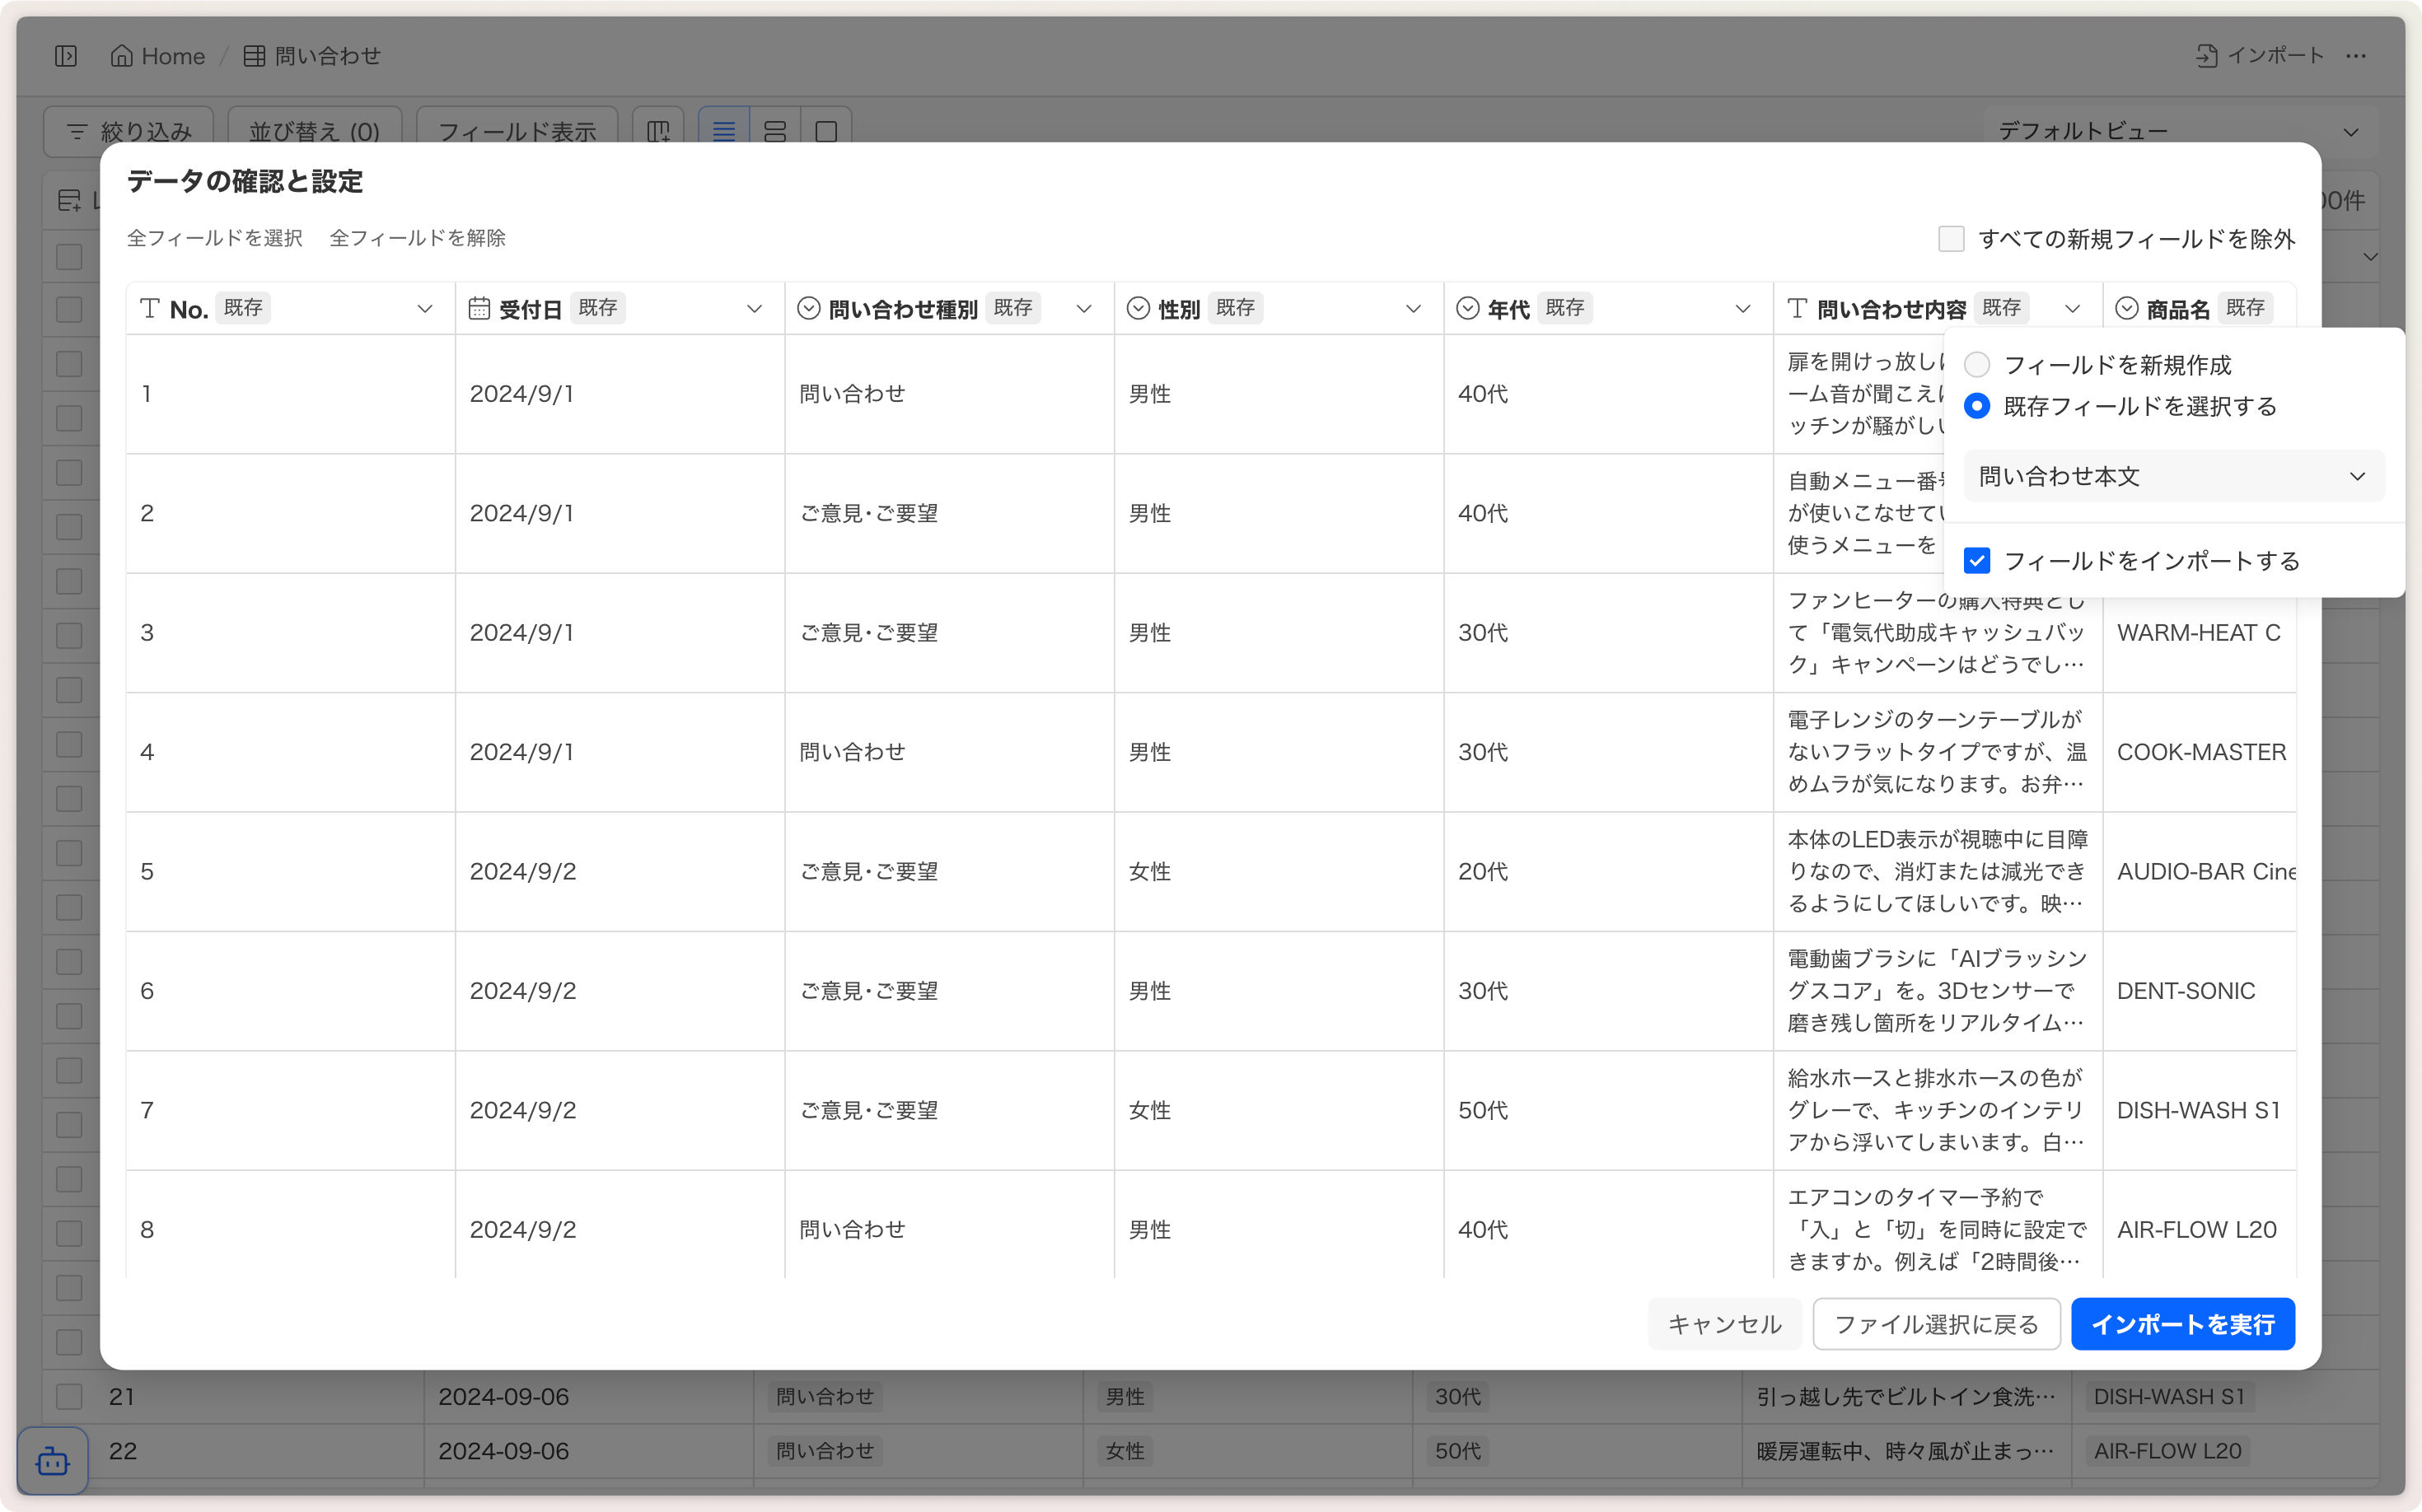The image size is (2422, 1512).
Task: Click the text-type icon of No. column
Action: (150, 309)
